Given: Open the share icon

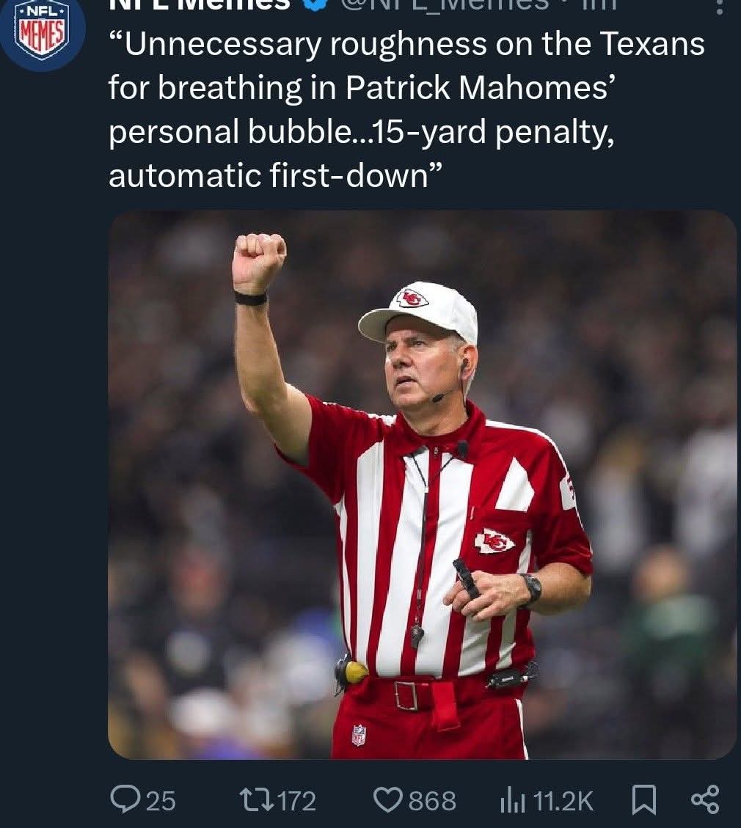Looking at the screenshot, I should 705,799.
